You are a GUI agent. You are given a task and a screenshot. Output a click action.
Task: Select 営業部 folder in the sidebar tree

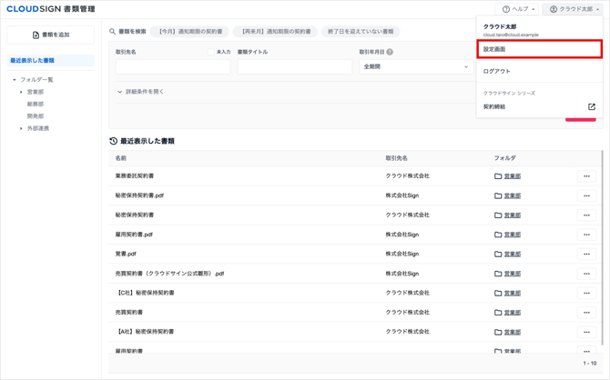tap(36, 92)
